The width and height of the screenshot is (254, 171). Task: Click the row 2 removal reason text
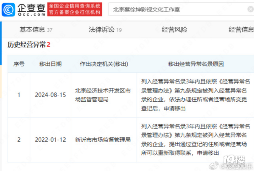pos(195,139)
